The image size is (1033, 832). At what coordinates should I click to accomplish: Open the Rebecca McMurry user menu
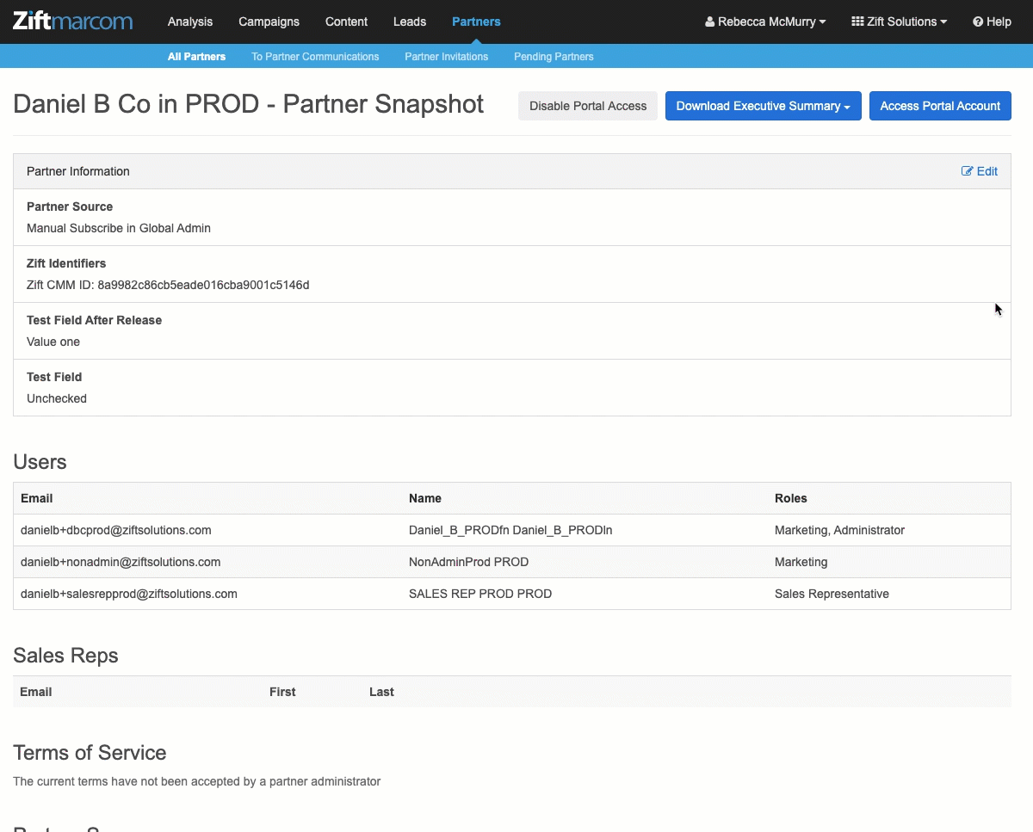click(765, 22)
